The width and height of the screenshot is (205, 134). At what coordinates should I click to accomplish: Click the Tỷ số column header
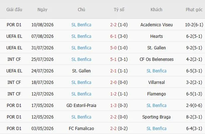click(119, 9)
